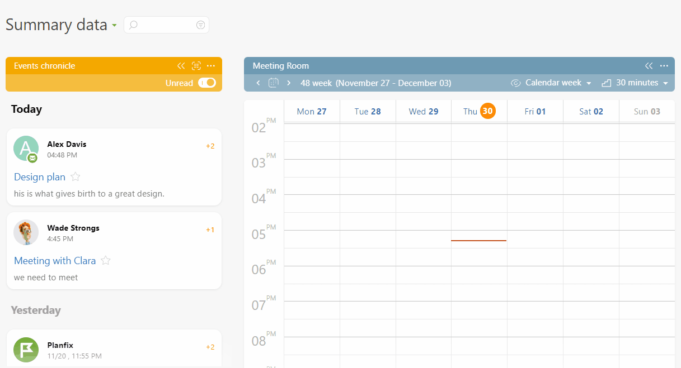Click the 'we need to meet' preview text
The width and height of the screenshot is (681, 368).
point(46,278)
